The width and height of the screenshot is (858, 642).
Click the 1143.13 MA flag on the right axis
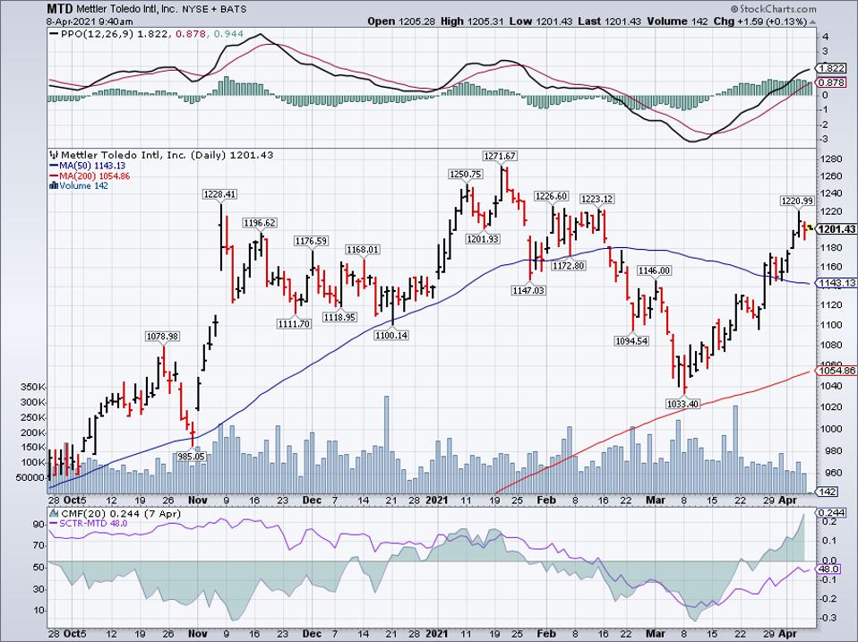point(836,283)
